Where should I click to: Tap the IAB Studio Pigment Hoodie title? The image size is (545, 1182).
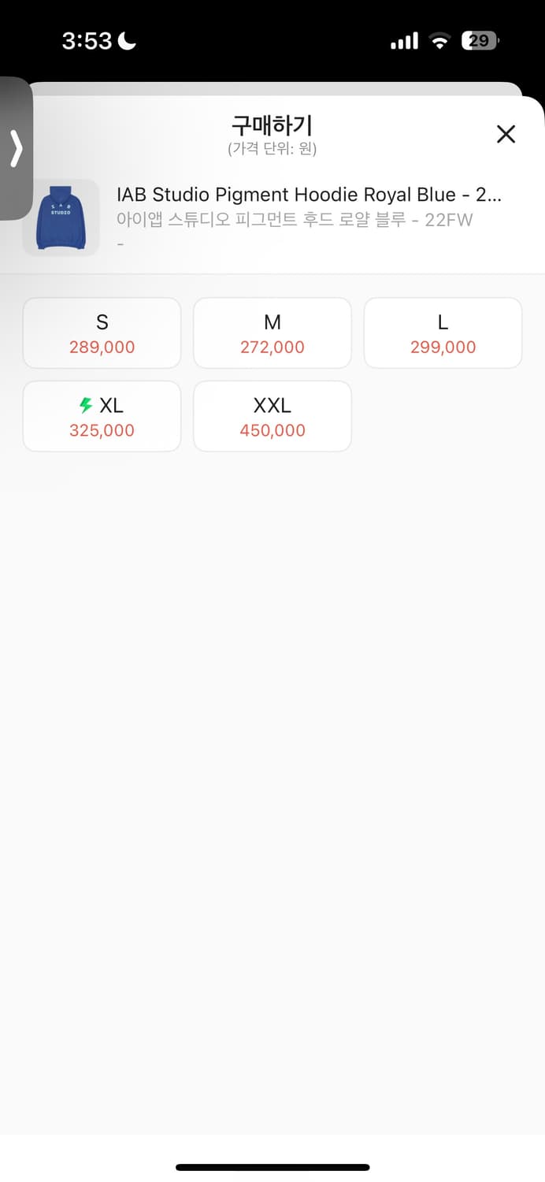[x=309, y=195]
